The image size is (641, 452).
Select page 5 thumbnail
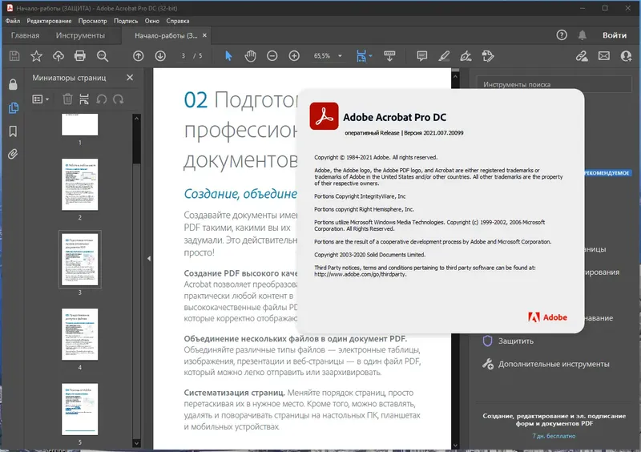click(79, 409)
